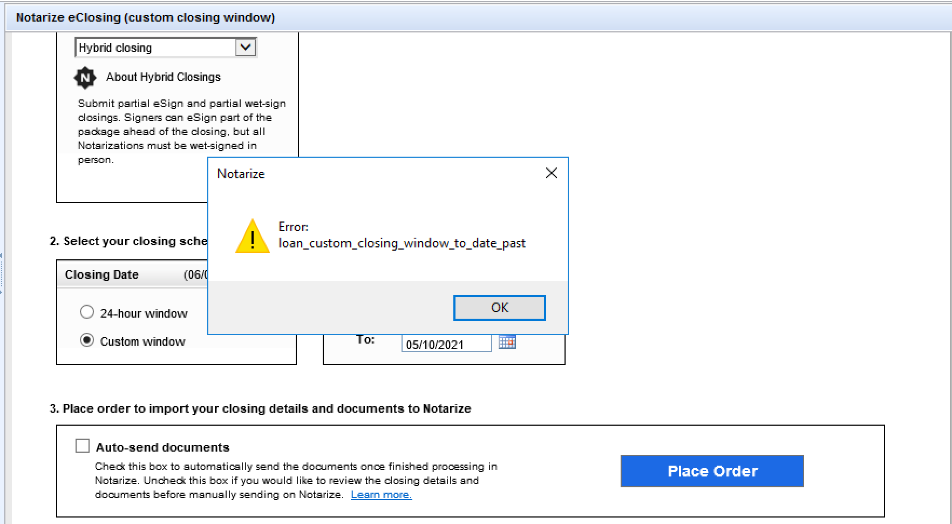Click the Notarize eClosing window title
The image size is (952, 524).
146,17
